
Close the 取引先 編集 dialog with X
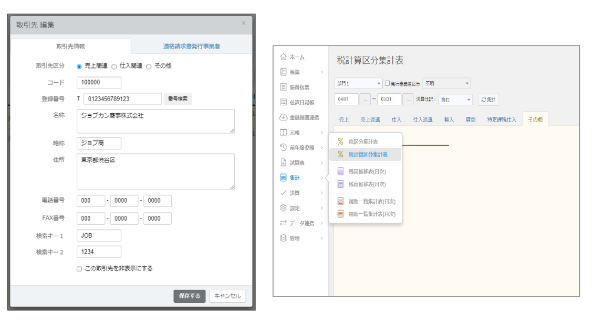(244, 23)
